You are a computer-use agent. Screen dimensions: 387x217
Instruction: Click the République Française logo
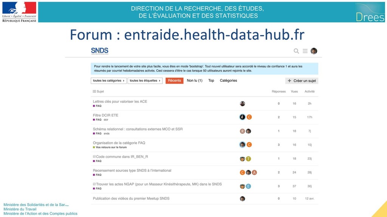click(19, 12)
